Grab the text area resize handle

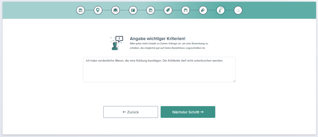pos(234,81)
